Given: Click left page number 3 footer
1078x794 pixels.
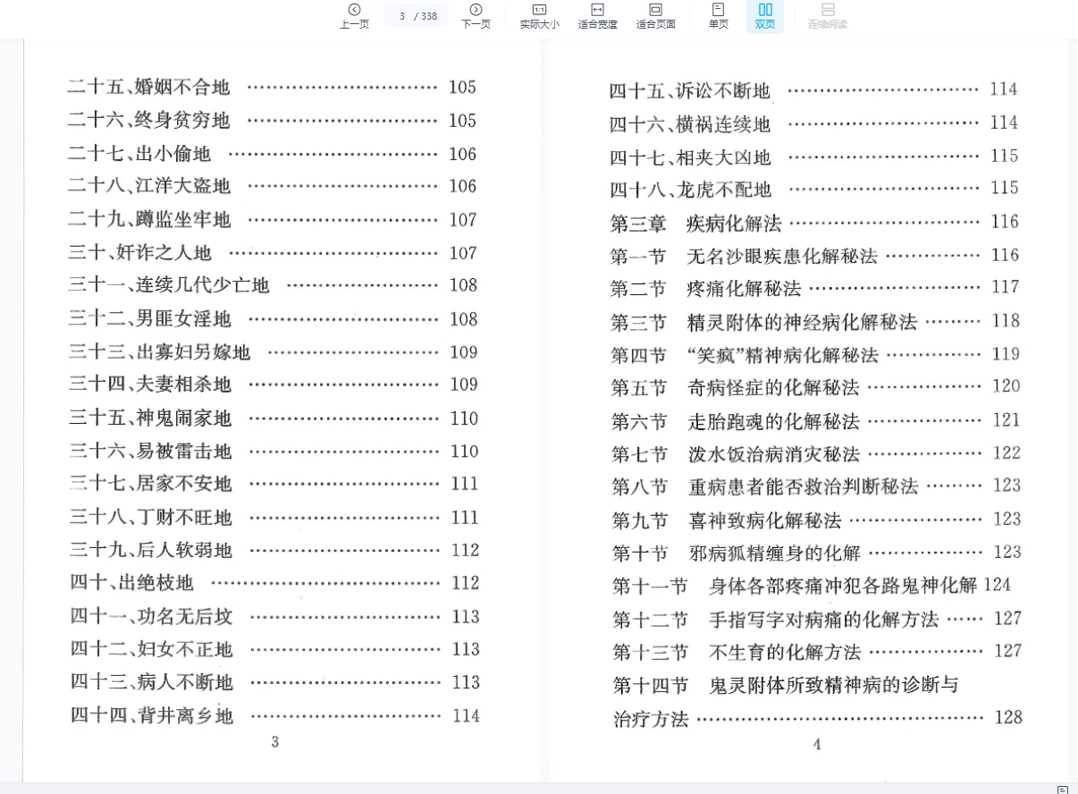Looking at the screenshot, I should (274, 741).
